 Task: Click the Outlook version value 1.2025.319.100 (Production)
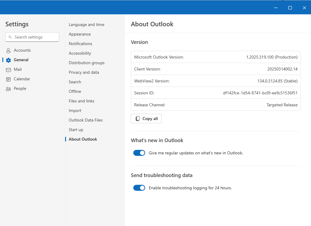pyautogui.click(x=272, y=57)
